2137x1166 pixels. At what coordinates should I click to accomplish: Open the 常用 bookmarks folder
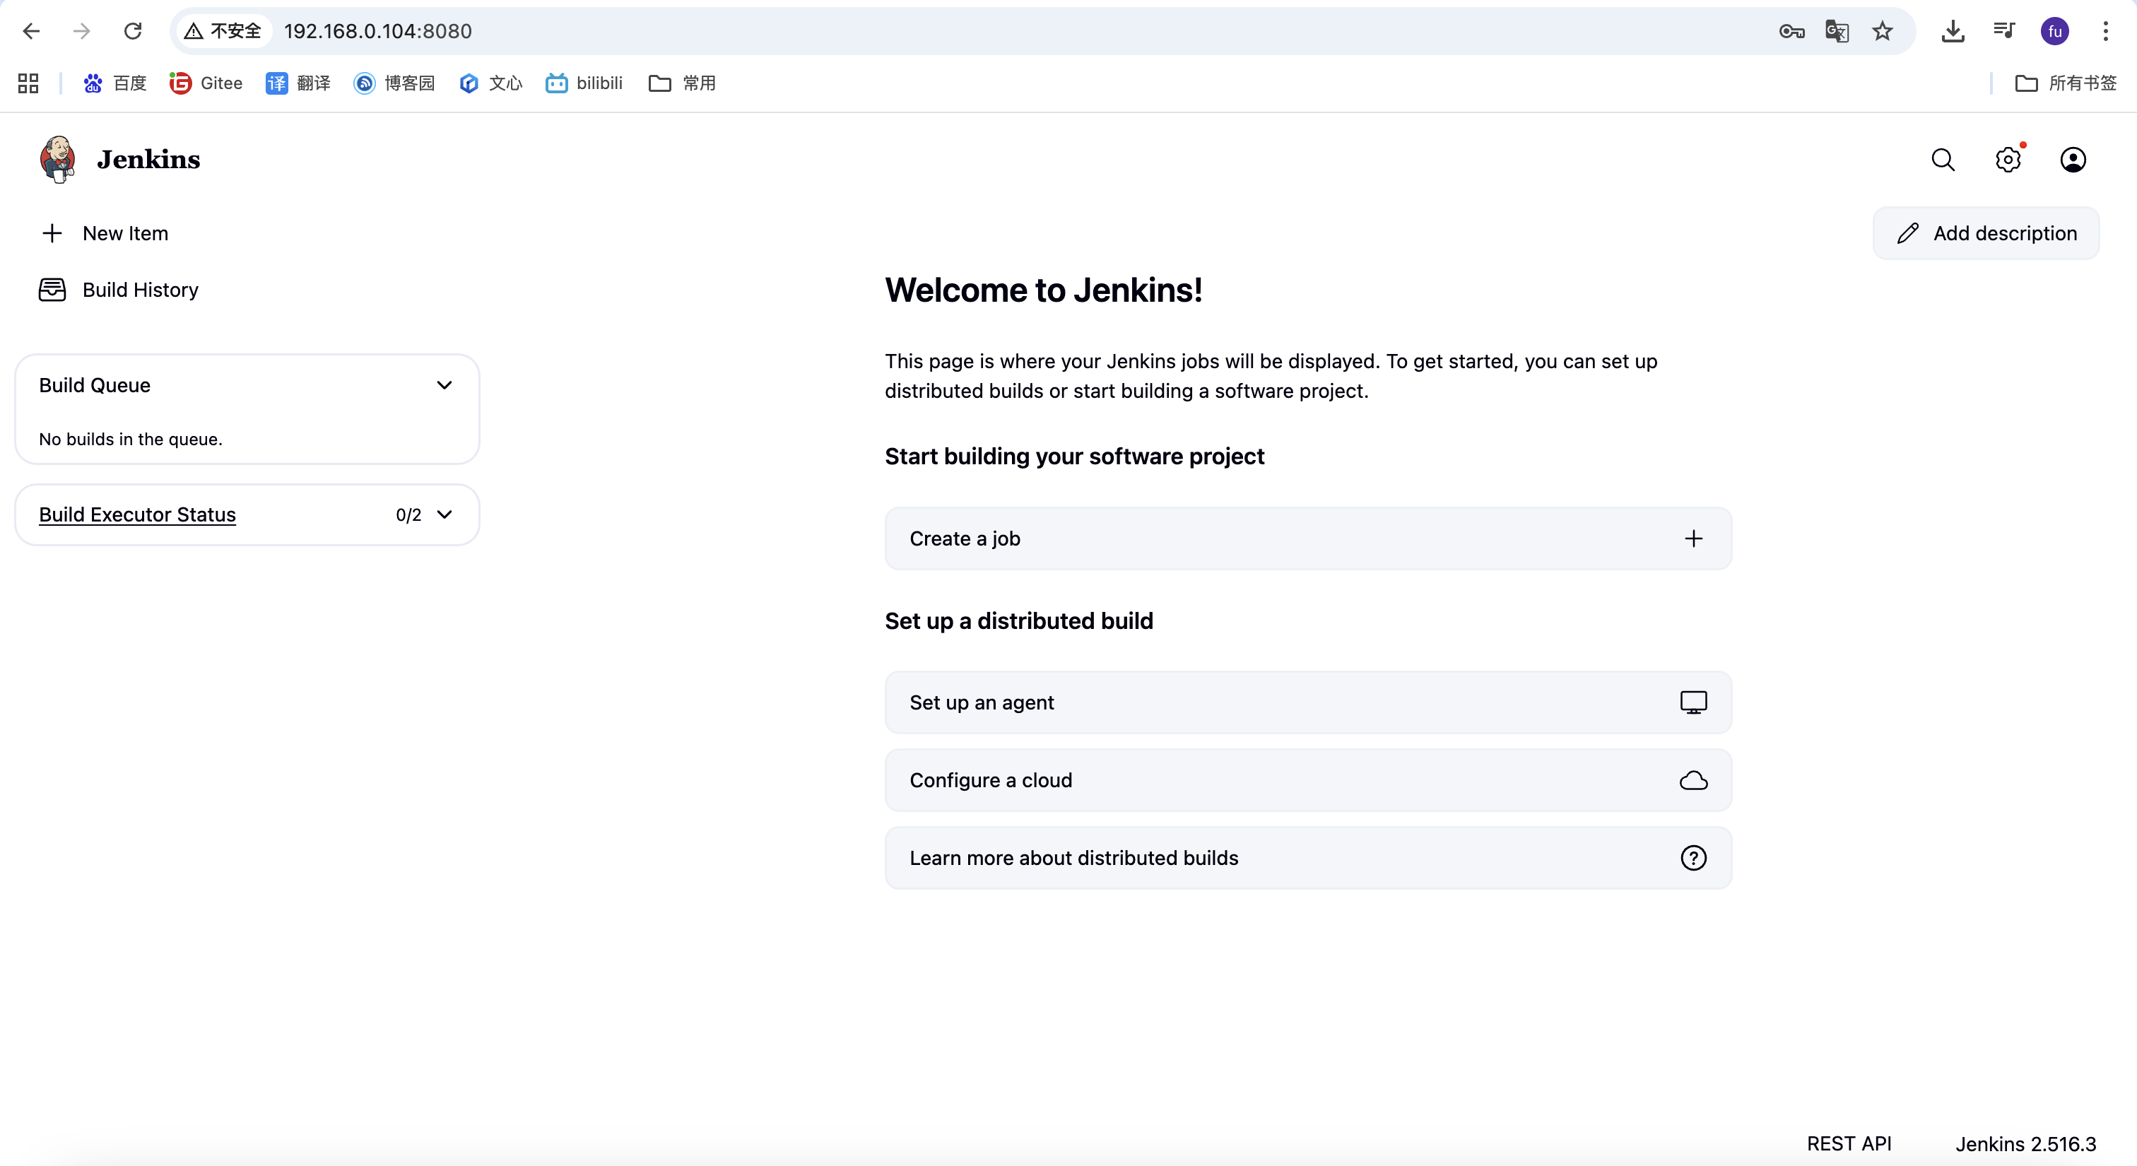681,83
